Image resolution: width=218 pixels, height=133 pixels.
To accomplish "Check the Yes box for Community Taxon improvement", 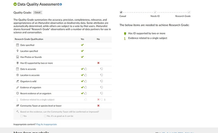I will click(x=21, y=116).
